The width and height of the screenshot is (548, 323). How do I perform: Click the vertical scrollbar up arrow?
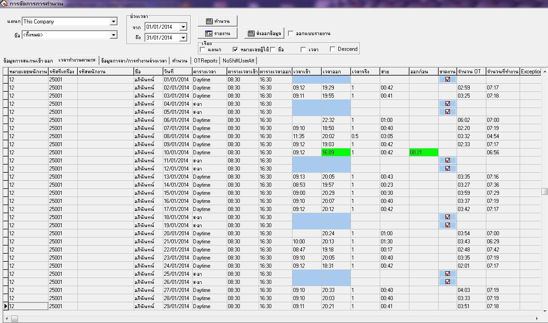(x=544, y=71)
